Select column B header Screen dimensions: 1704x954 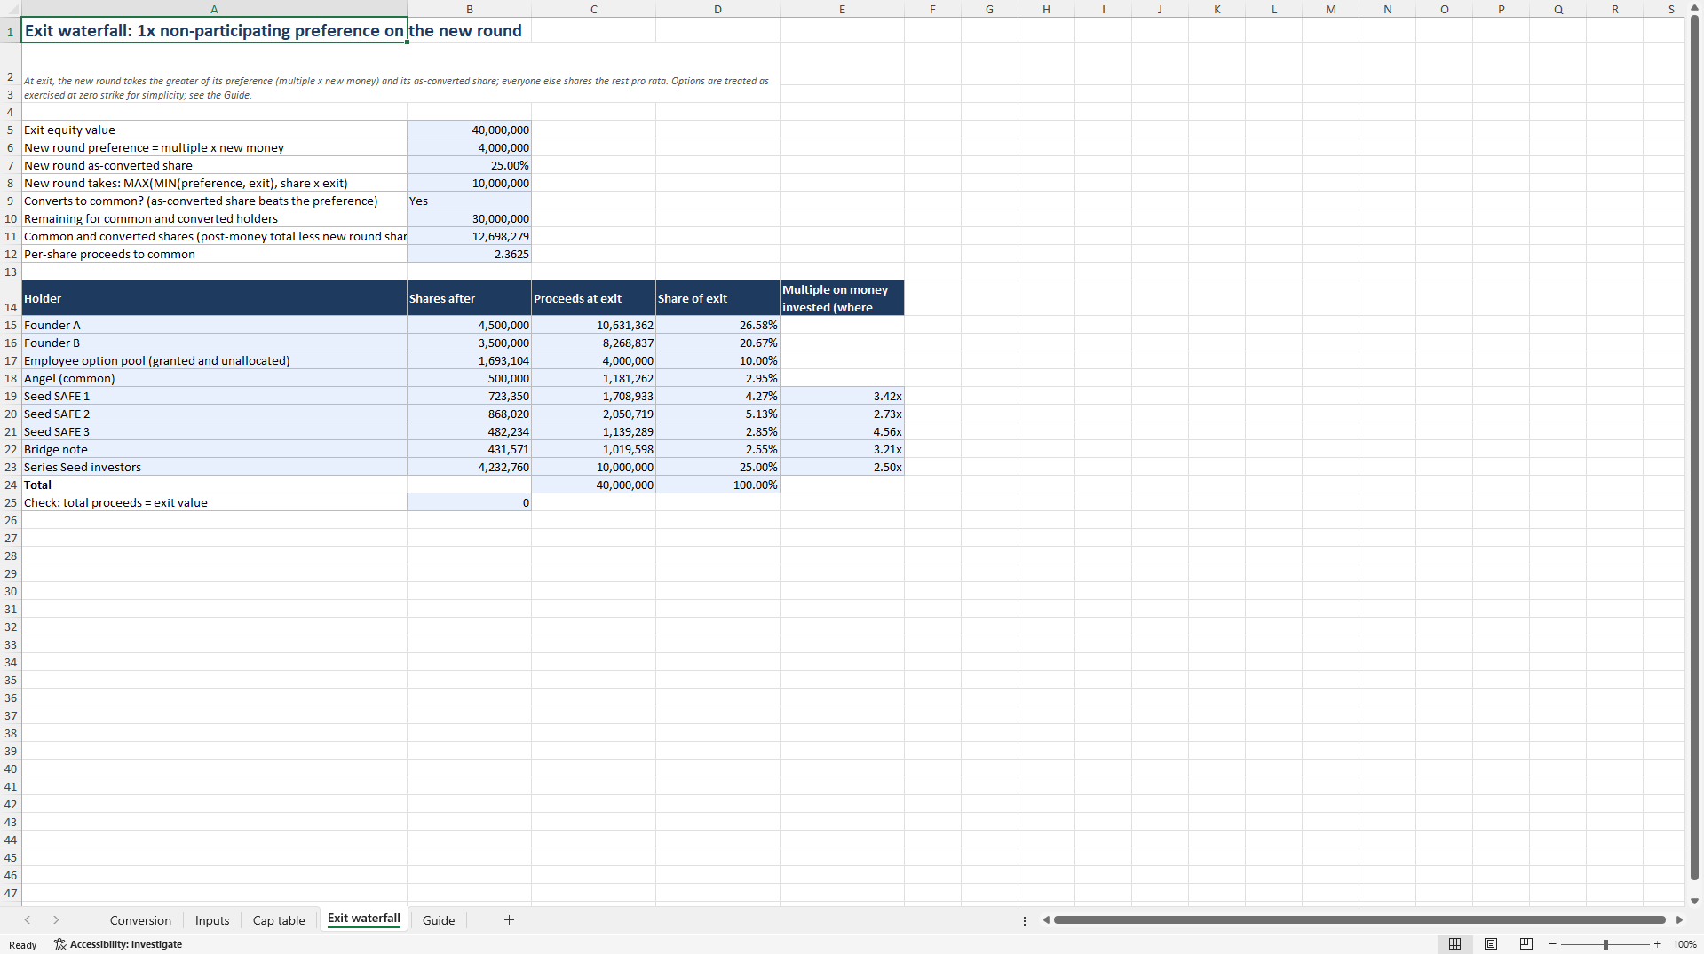[x=470, y=9]
